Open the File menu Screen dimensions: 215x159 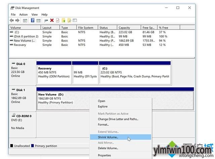click(x=13, y=14)
